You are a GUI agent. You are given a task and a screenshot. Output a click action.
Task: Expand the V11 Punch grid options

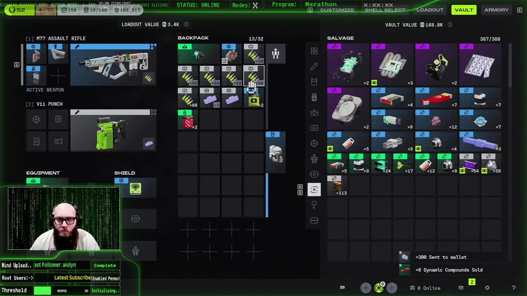click(153, 112)
